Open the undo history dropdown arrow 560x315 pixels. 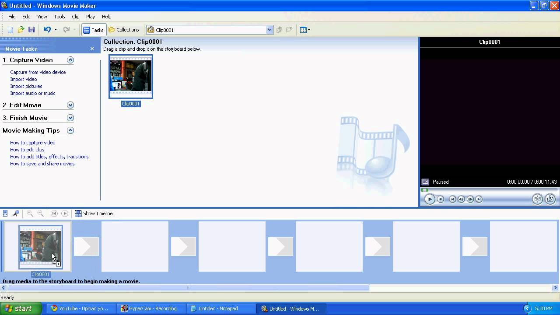[56, 30]
